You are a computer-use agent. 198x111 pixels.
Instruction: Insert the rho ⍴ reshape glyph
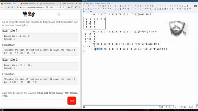[120, 9]
